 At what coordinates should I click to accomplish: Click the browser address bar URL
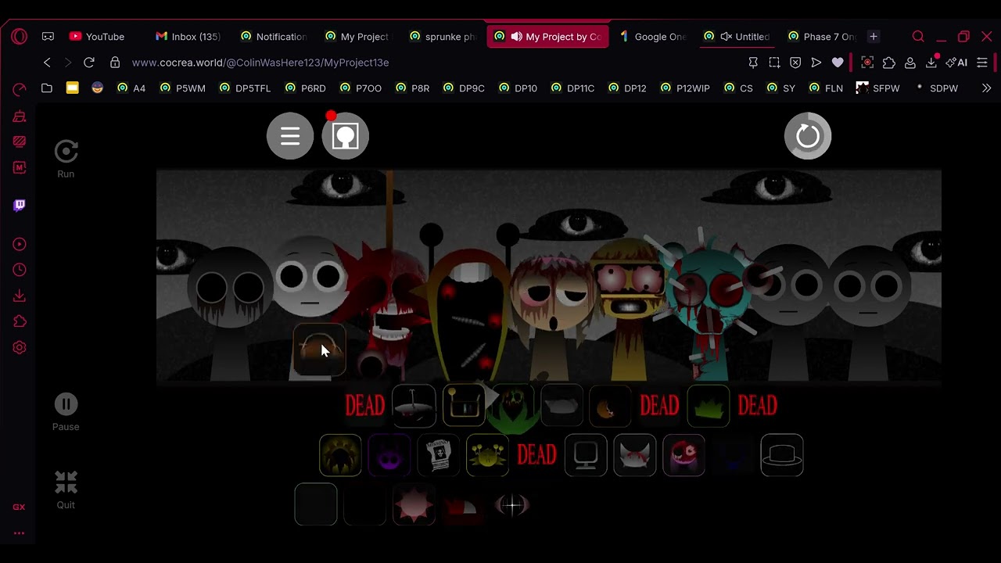click(260, 63)
